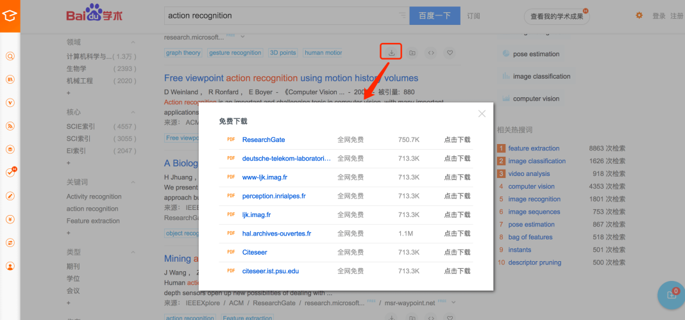The image size is (685, 320).
Task: Click the PDF icon in the Citeseer row
Action: pyautogui.click(x=231, y=252)
